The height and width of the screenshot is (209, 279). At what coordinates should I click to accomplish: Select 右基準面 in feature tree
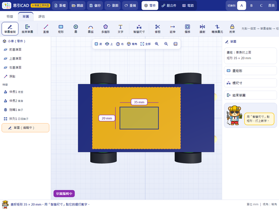[25, 68]
